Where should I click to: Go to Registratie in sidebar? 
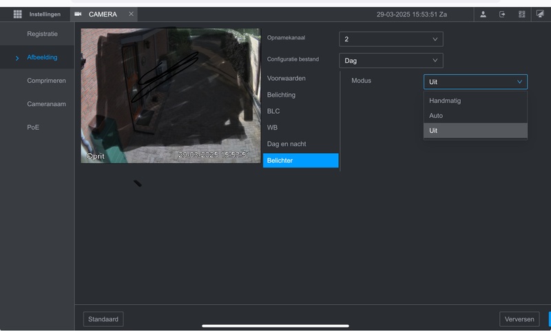click(x=42, y=34)
